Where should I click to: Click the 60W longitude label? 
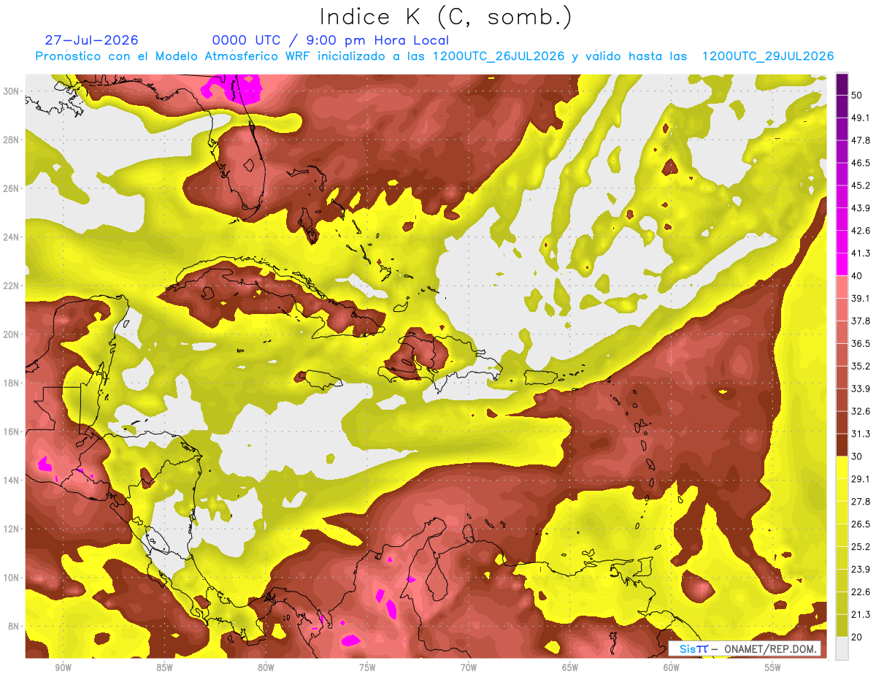[x=672, y=668]
